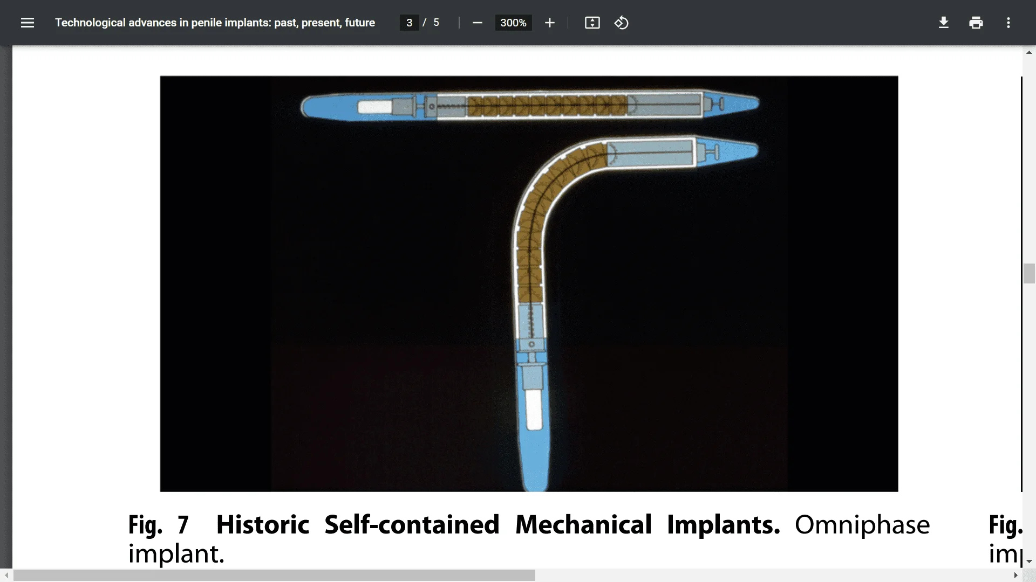The image size is (1036, 582).
Task: Click the horizontal scrollbar left arrow
Action: [x=5, y=575]
